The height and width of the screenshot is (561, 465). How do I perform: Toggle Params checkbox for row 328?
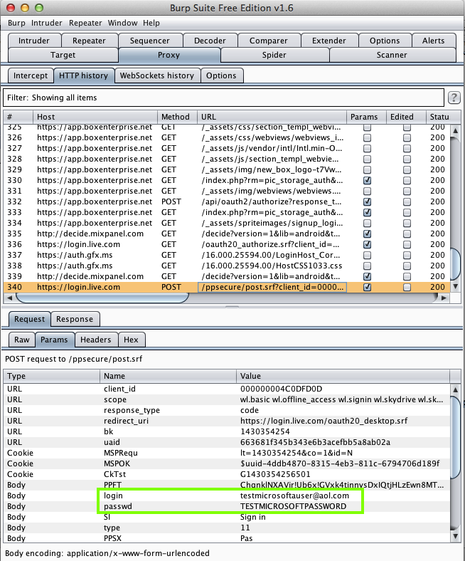(x=367, y=159)
